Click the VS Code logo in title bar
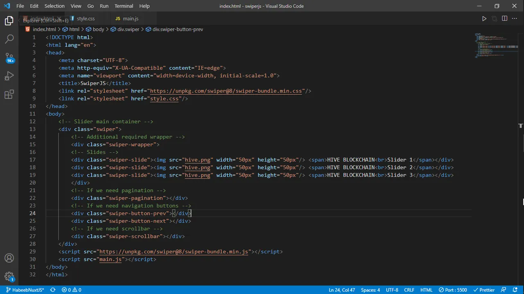This screenshot has height=294, width=524. [x=7, y=6]
